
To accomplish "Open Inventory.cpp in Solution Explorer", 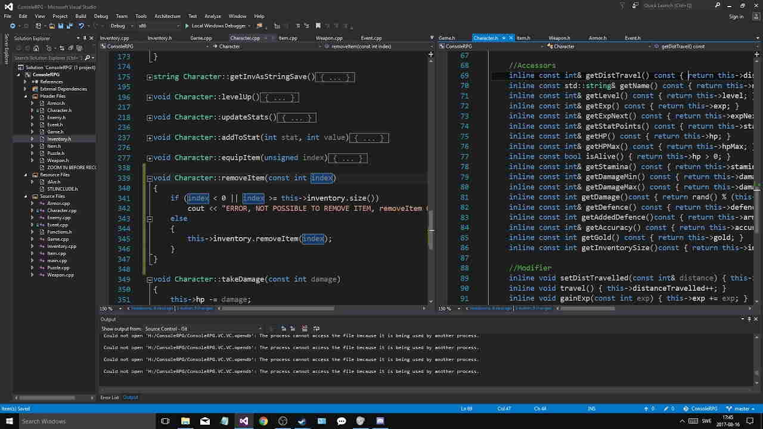I will [61, 246].
